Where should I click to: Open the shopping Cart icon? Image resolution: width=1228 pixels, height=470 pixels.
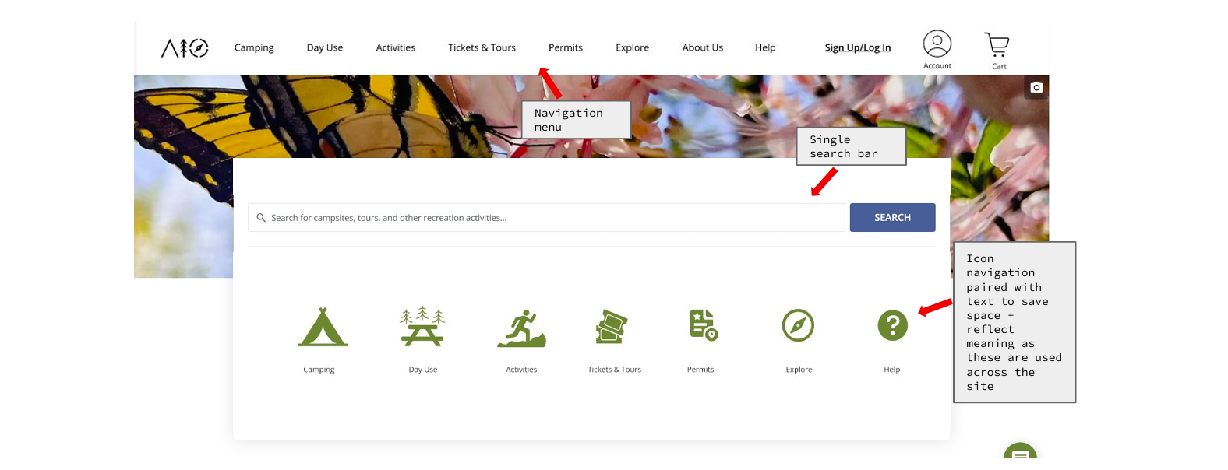point(997,44)
